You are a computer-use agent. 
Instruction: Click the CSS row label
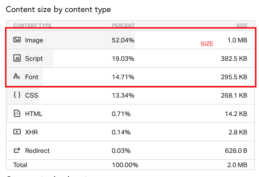pos(32,95)
